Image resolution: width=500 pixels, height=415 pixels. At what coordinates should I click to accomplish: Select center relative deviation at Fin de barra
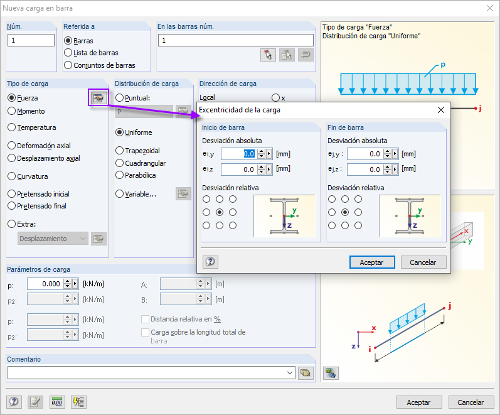coord(345,212)
